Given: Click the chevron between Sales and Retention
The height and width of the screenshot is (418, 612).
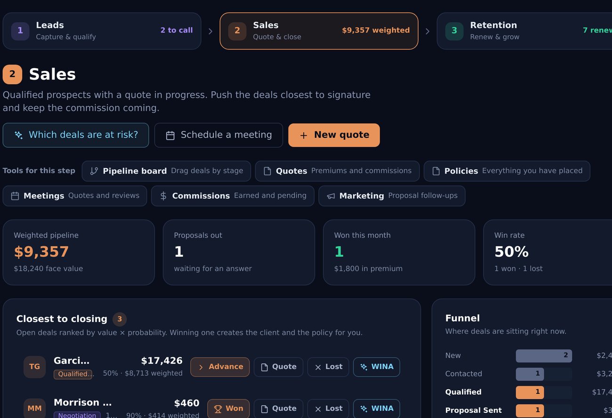Looking at the screenshot, I should tap(427, 32).
